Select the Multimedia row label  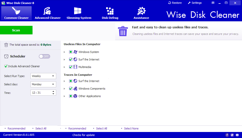(85, 67)
